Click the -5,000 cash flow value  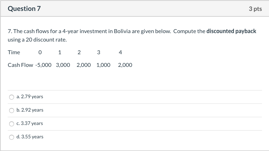44,65
